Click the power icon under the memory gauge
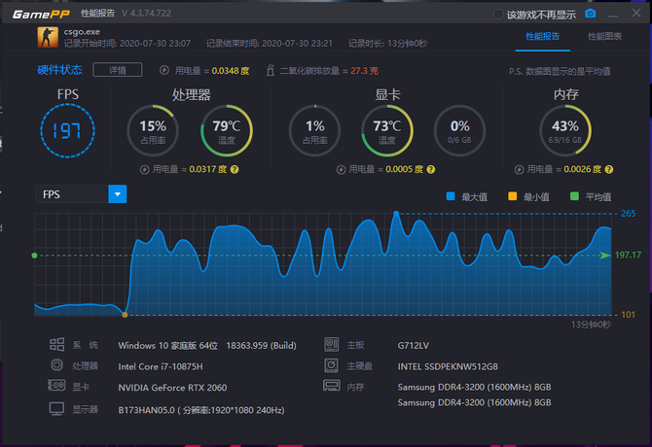Viewport: 652px width, 447px height. pyautogui.click(x=519, y=170)
